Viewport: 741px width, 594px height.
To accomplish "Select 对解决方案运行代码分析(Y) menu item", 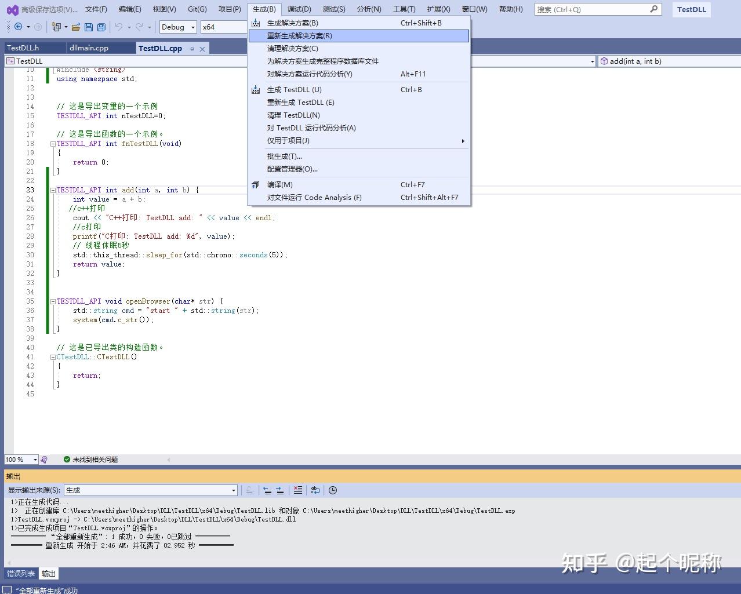I will click(x=359, y=74).
